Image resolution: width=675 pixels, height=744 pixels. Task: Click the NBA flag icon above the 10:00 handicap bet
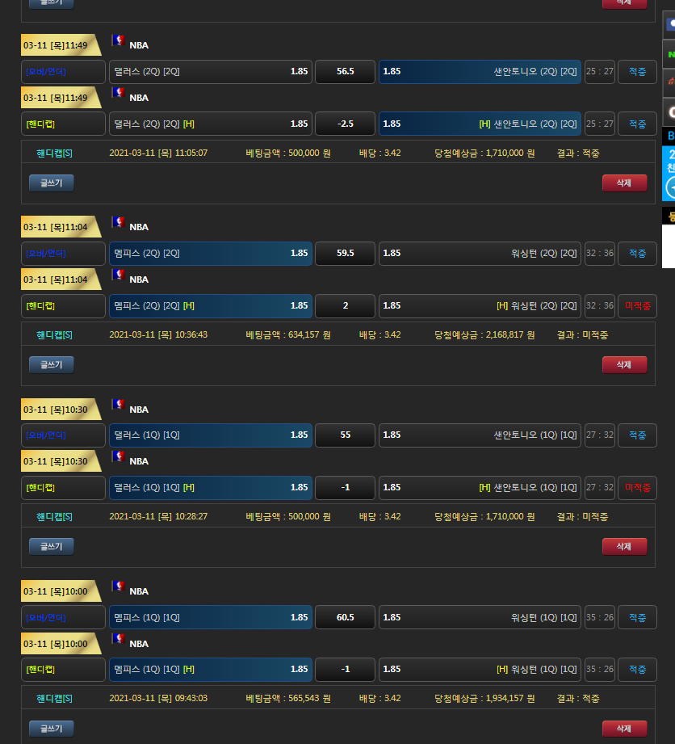[x=118, y=639]
